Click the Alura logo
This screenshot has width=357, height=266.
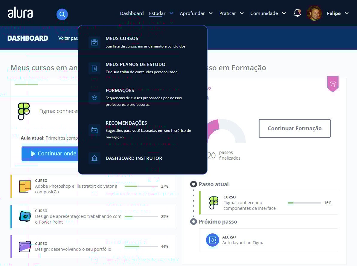tap(20, 13)
